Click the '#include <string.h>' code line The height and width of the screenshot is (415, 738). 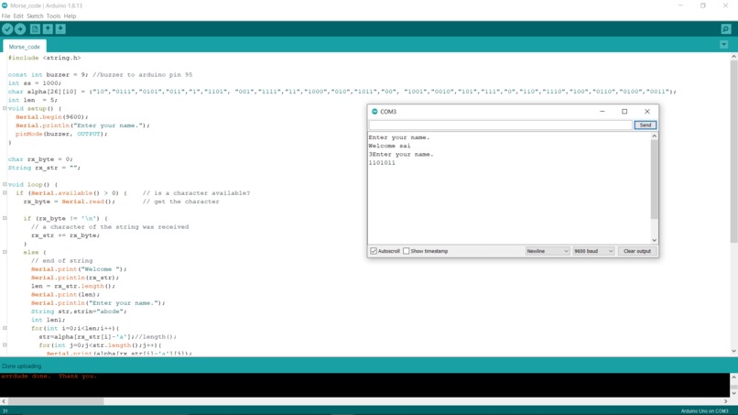pyautogui.click(x=44, y=58)
